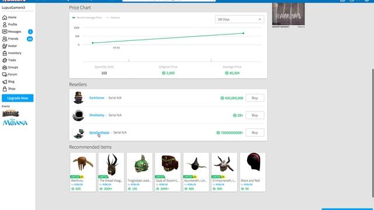
Task: Toggle Volume legend entry on chart
Action: [x=113, y=17]
